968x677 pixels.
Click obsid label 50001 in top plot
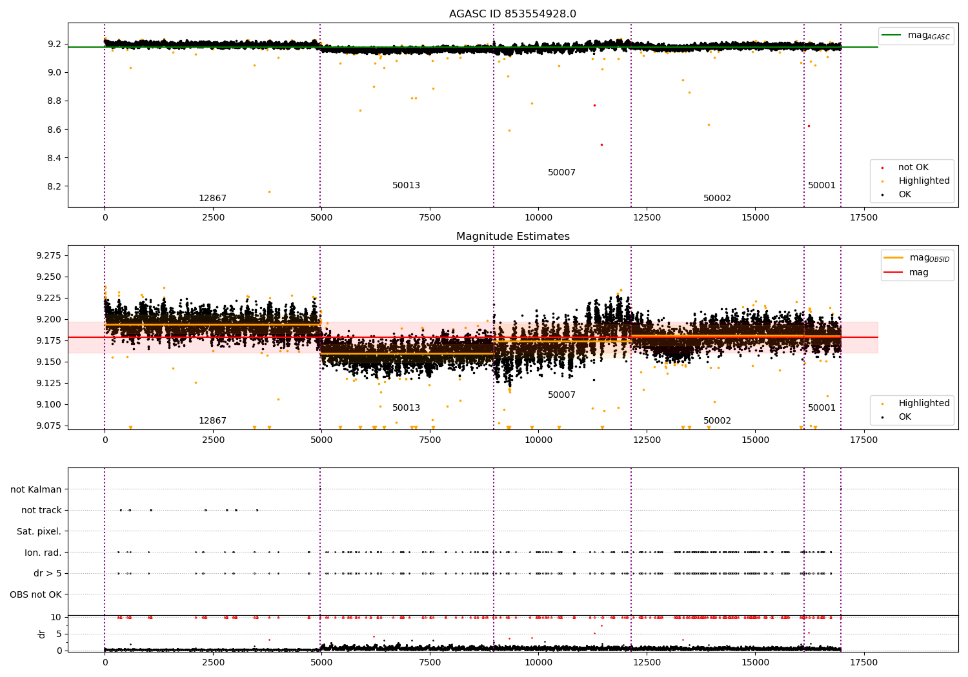(x=822, y=186)
